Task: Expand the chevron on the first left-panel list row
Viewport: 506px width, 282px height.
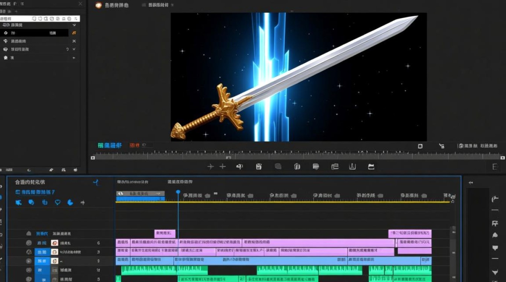Action: (74, 25)
